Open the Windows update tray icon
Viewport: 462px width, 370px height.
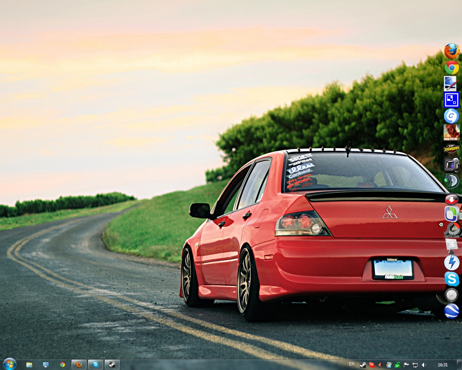(389, 365)
